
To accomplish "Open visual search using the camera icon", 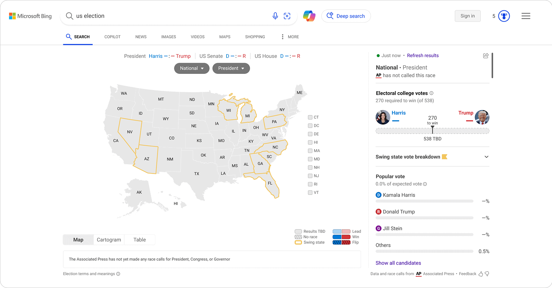I will click(287, 16).
